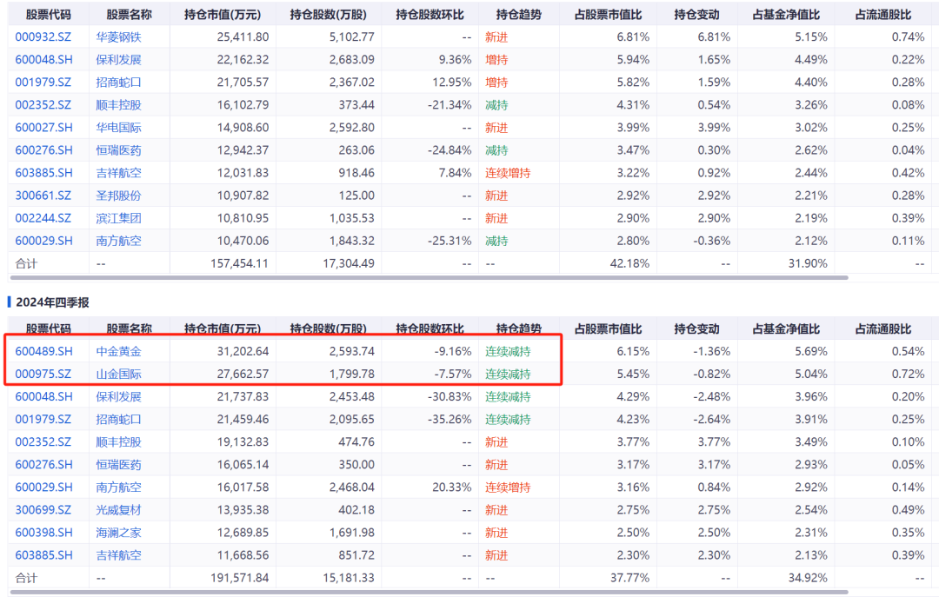Select market value cell 12,689.85
Image resolution: width=939 pixels, height=597 pixels.
[x=243, y=533]
